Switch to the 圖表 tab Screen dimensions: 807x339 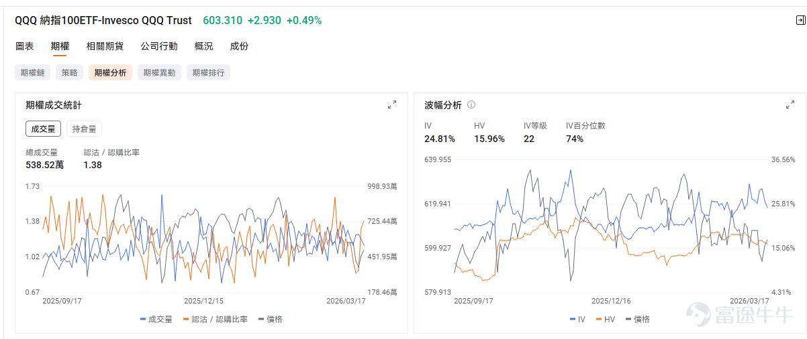(x=25, y=46)
